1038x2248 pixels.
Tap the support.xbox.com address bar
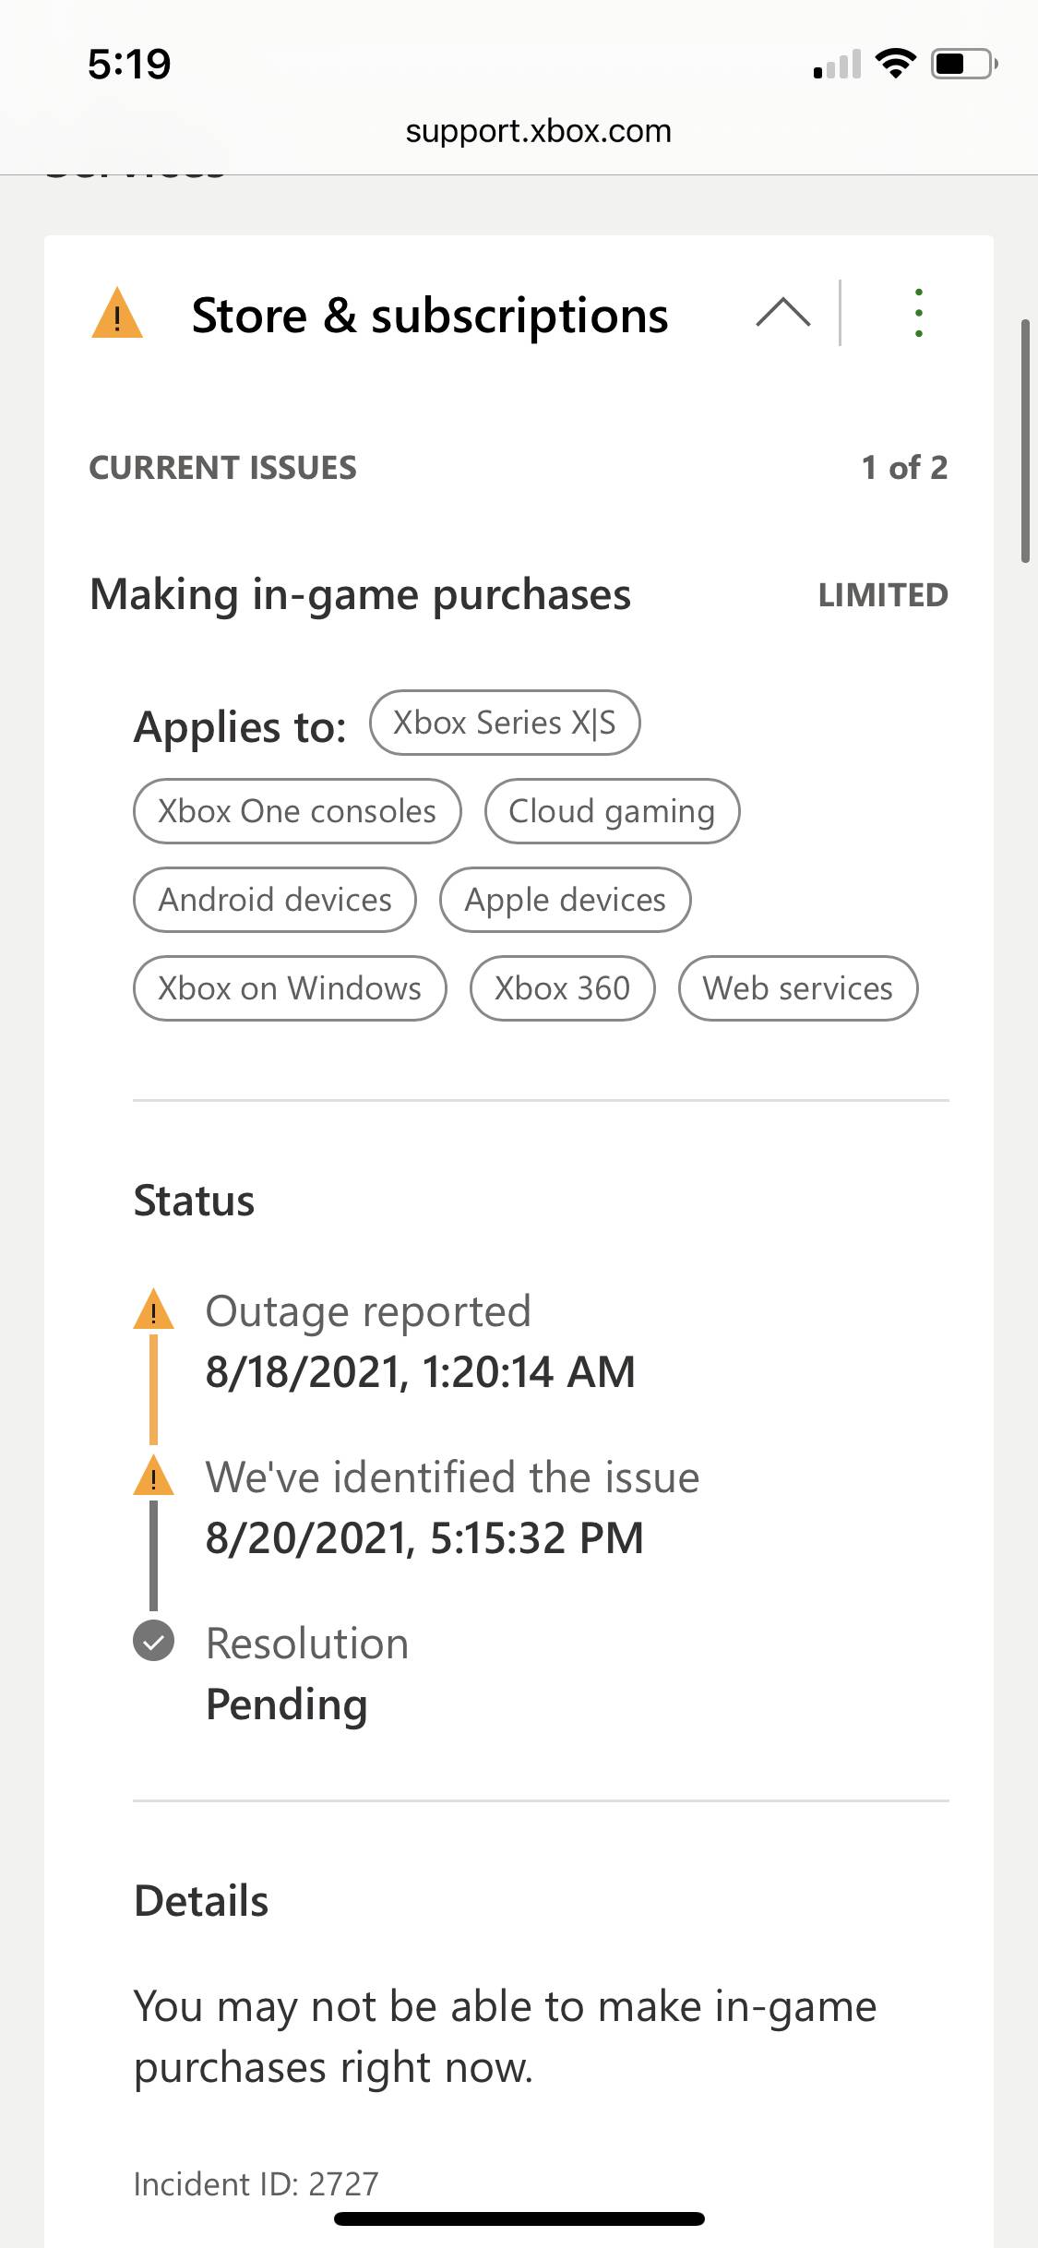[538, 131]
